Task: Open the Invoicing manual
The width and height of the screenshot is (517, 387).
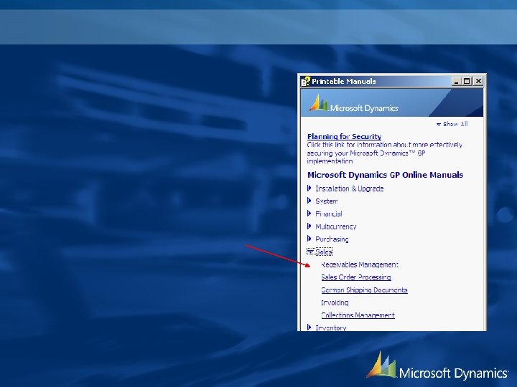Action: coord(335,302)
